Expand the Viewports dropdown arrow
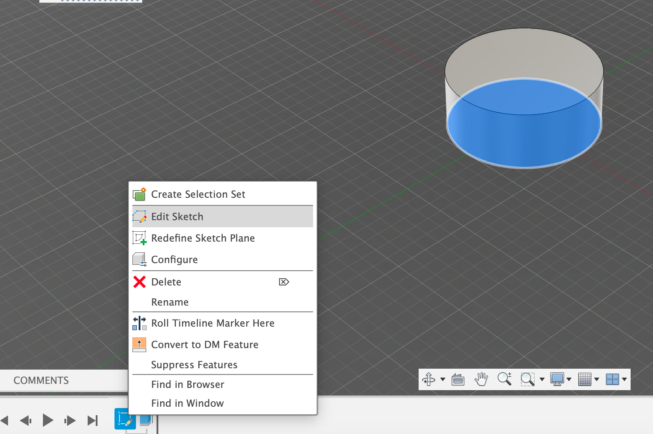Image resolution: width=653 pixels, height=434 pixels. [x=624, y=379]
